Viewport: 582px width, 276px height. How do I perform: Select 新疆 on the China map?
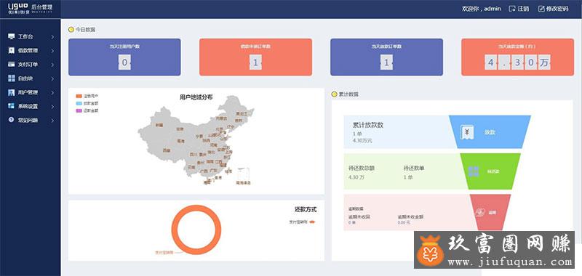(x=159, y=125)
